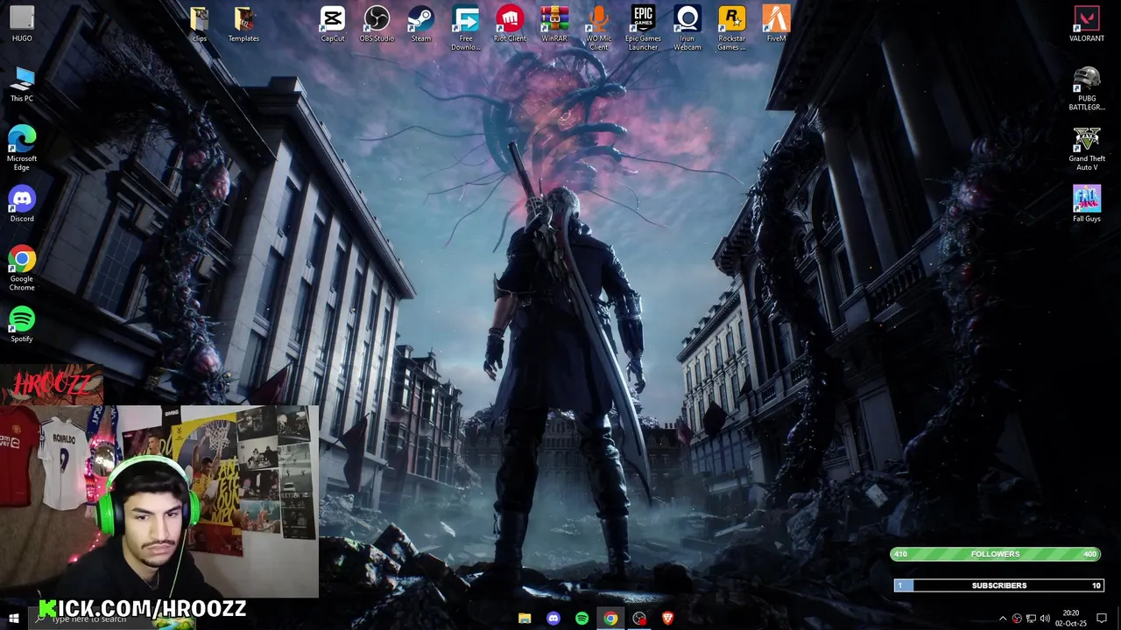Click the HROOZZ logo overlay
The image size is (1121, 630).
tap(52, 384)
